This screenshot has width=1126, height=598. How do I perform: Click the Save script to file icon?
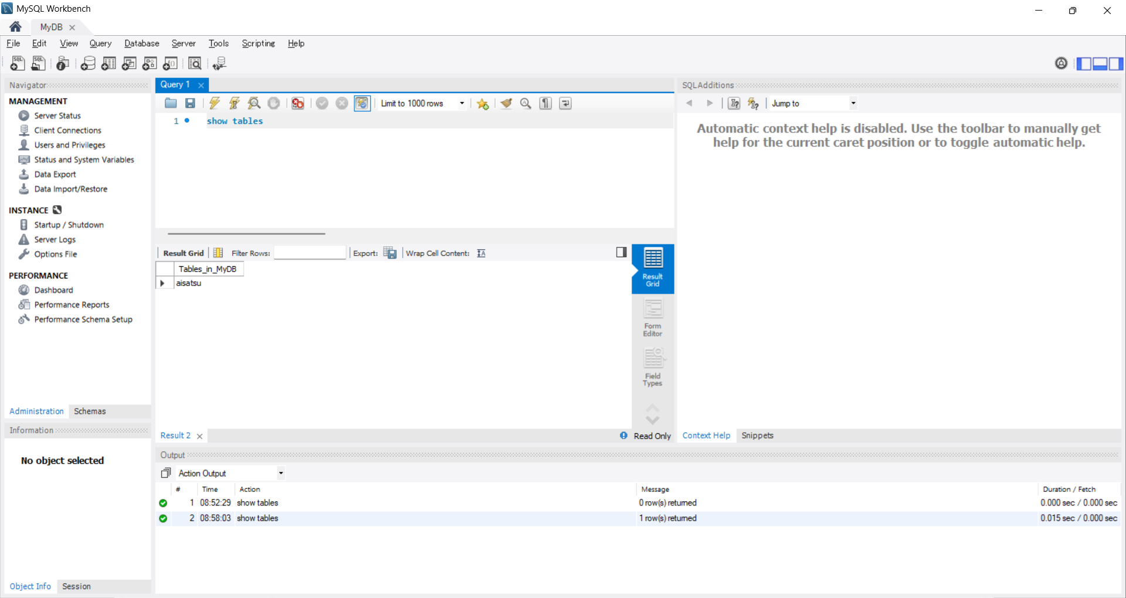click(x=190, y=103)
